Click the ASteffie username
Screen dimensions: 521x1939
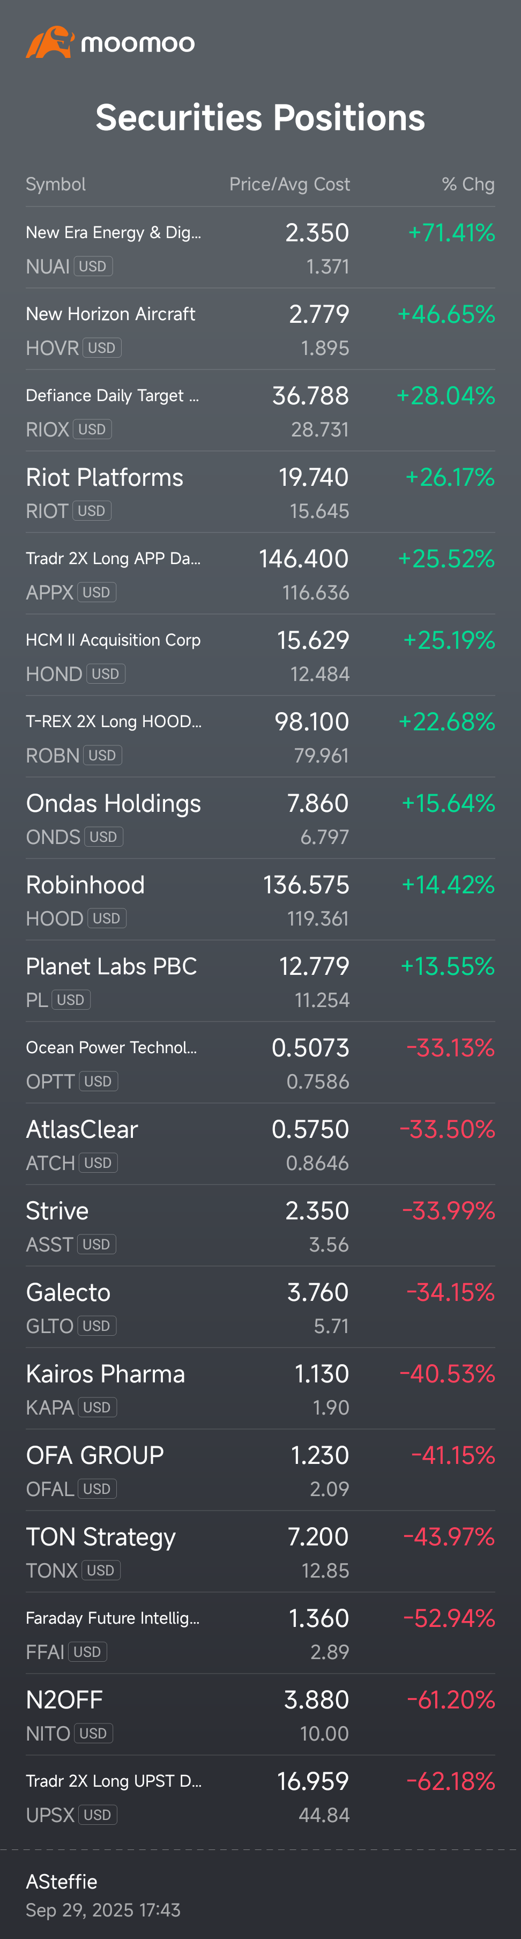pos(62,1881)
